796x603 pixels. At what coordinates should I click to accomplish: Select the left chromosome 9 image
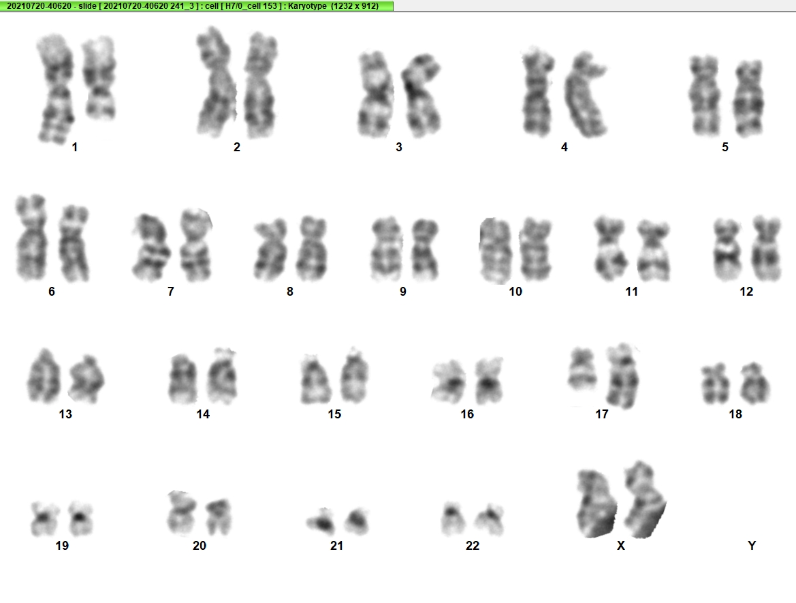(387, 249)
